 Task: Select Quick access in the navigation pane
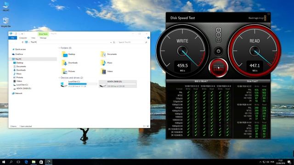[20, 49]
